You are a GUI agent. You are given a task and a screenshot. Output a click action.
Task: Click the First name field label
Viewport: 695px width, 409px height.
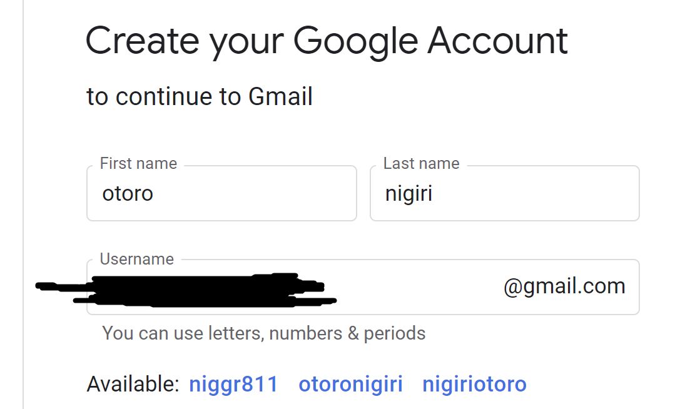(137, 163)
